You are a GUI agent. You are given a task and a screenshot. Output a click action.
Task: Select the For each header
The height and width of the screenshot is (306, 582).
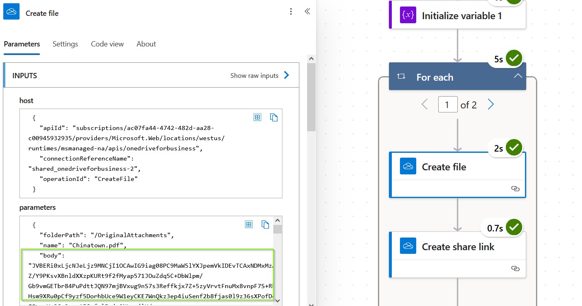pyautogui.click(x=457, y=76)
